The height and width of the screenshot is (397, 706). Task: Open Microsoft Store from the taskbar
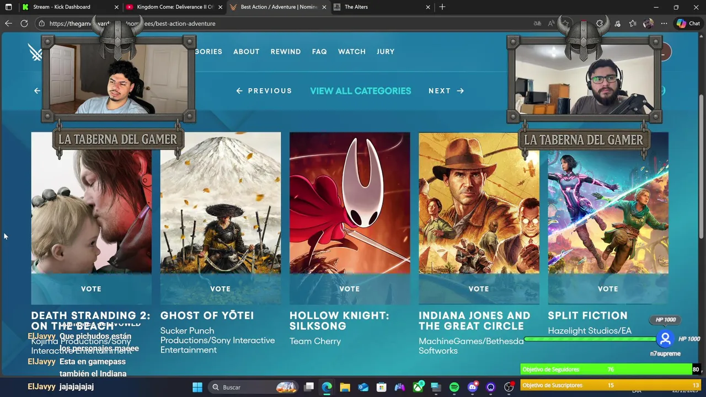tap(382, 387)
